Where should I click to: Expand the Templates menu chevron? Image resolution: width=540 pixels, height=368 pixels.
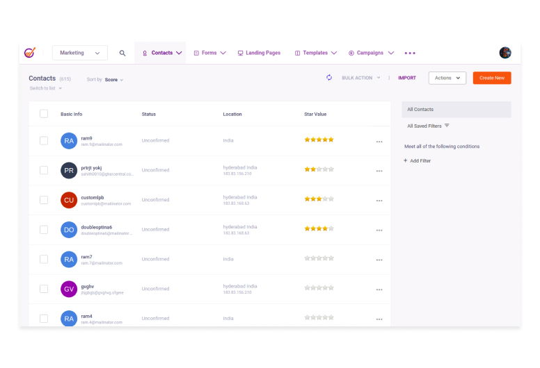(334, 53)
